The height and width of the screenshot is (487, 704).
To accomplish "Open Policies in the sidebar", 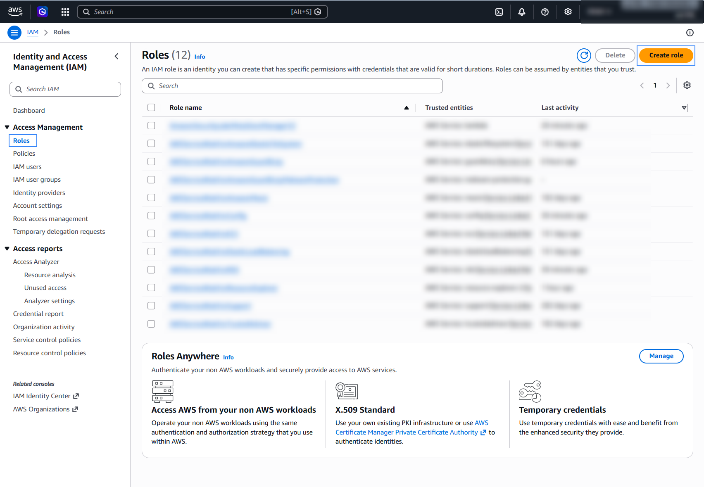I will pyautogui.click(x=24, y=154).
